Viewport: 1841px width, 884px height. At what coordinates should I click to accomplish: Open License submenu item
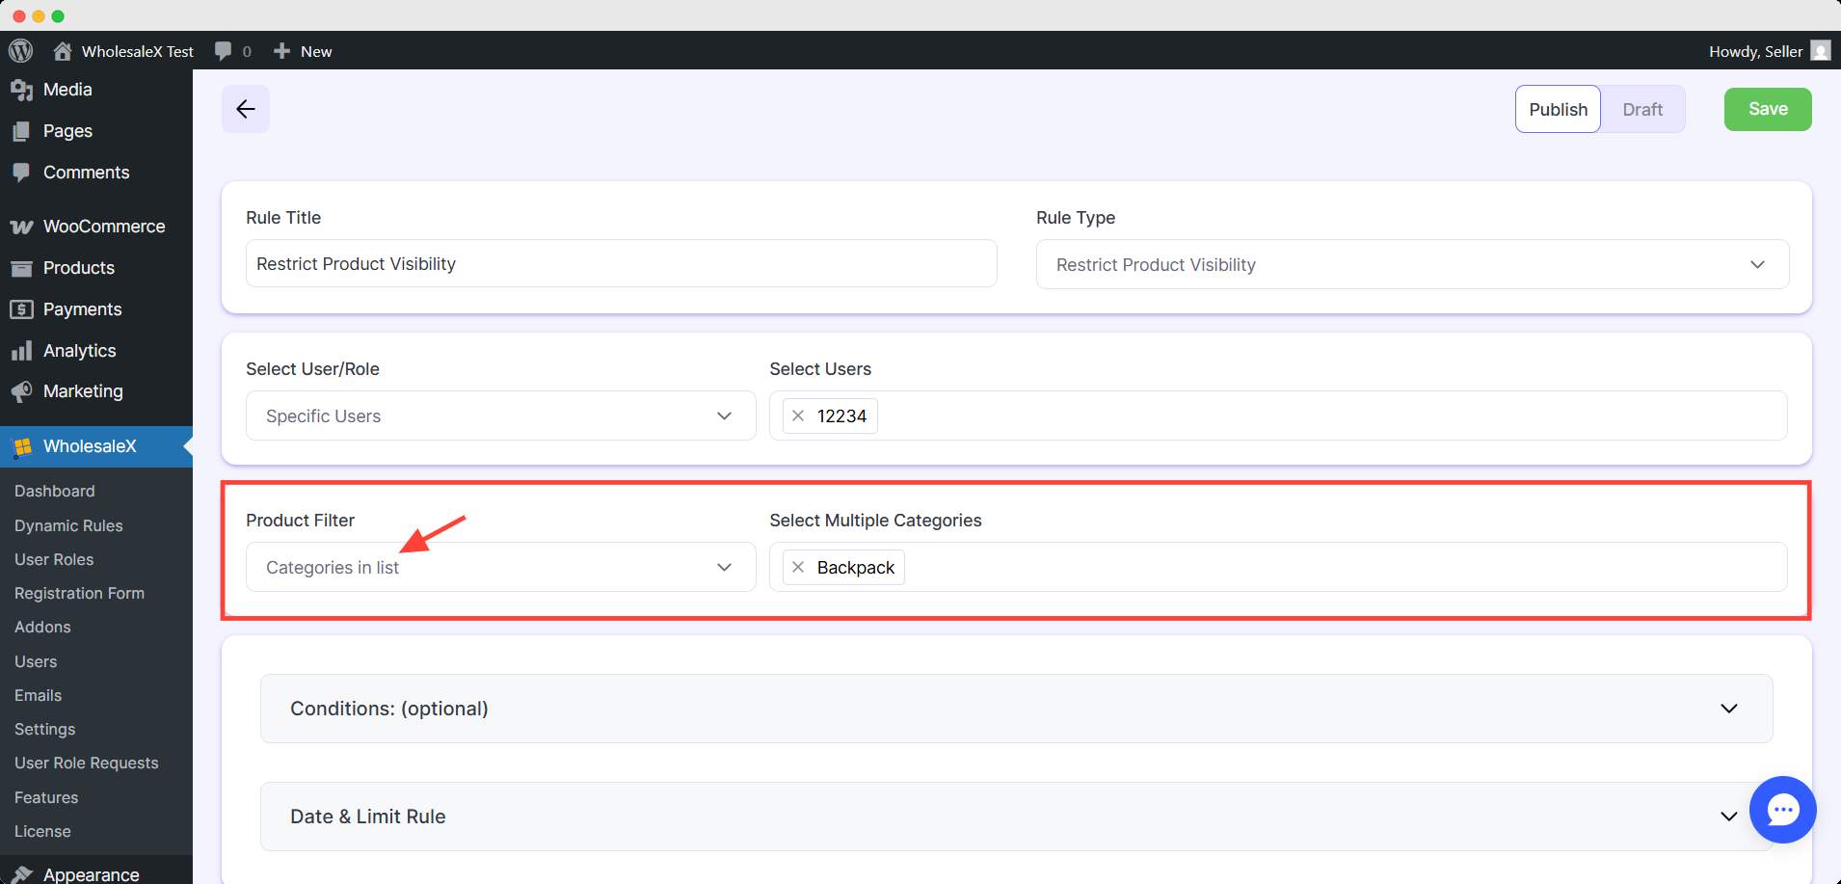point(42,831)
